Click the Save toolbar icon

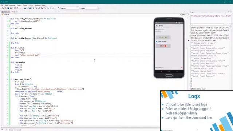pos(8,8)
